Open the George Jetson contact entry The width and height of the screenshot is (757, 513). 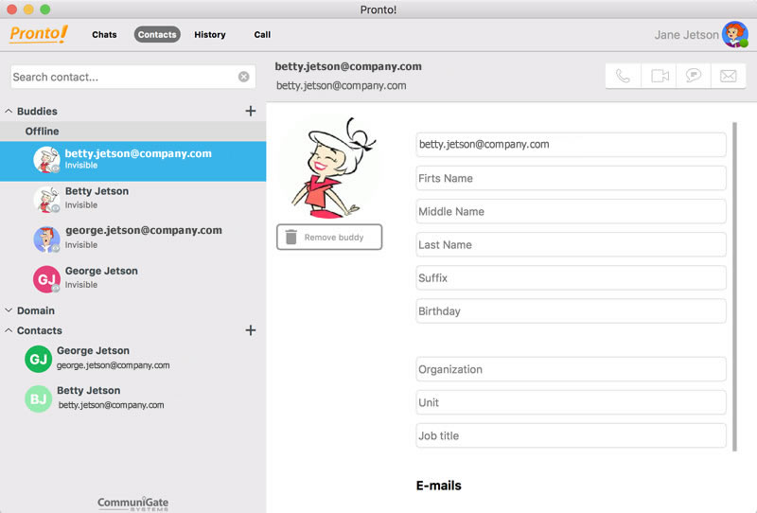132,359
